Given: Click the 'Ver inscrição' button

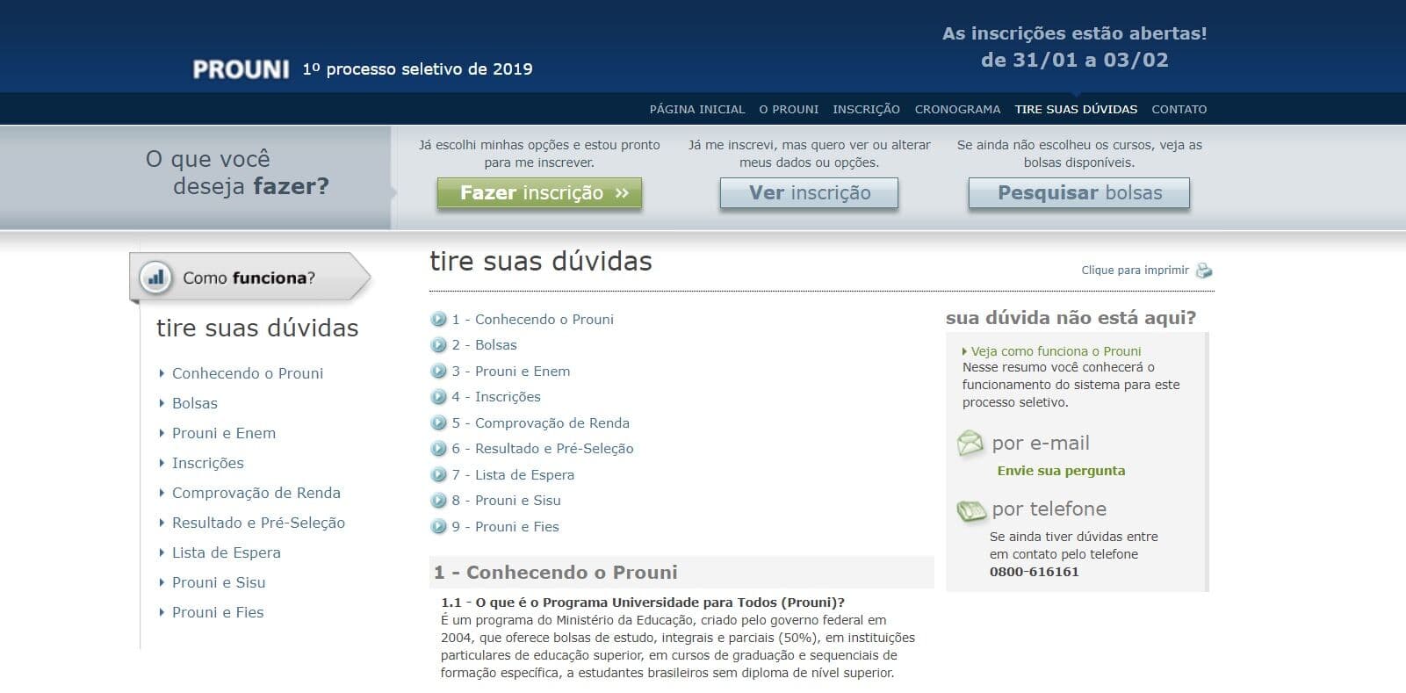Looking at the screenshot, I should click(809, 193).
